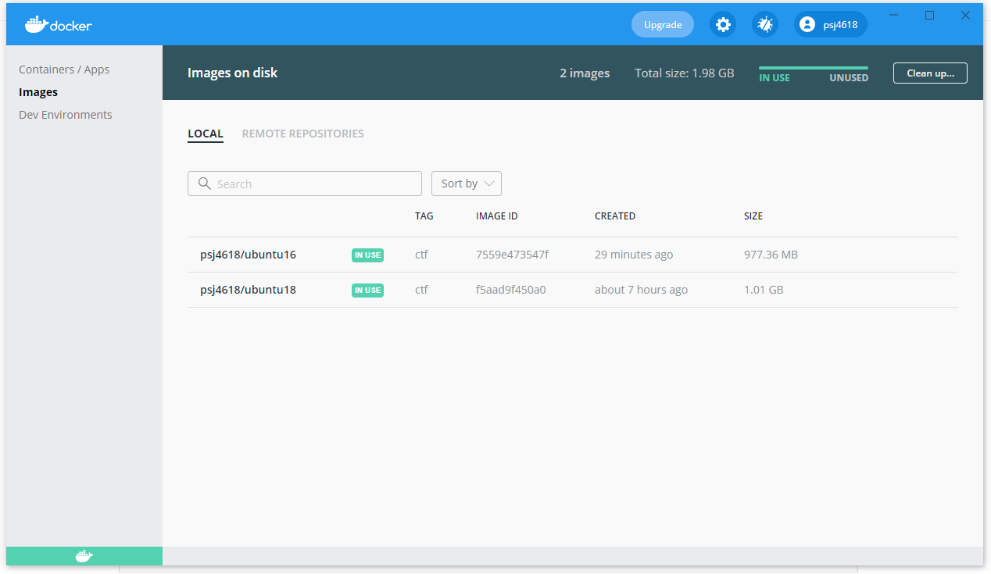
Task: Click the '2 images' count text
Action: coord(585,73)
